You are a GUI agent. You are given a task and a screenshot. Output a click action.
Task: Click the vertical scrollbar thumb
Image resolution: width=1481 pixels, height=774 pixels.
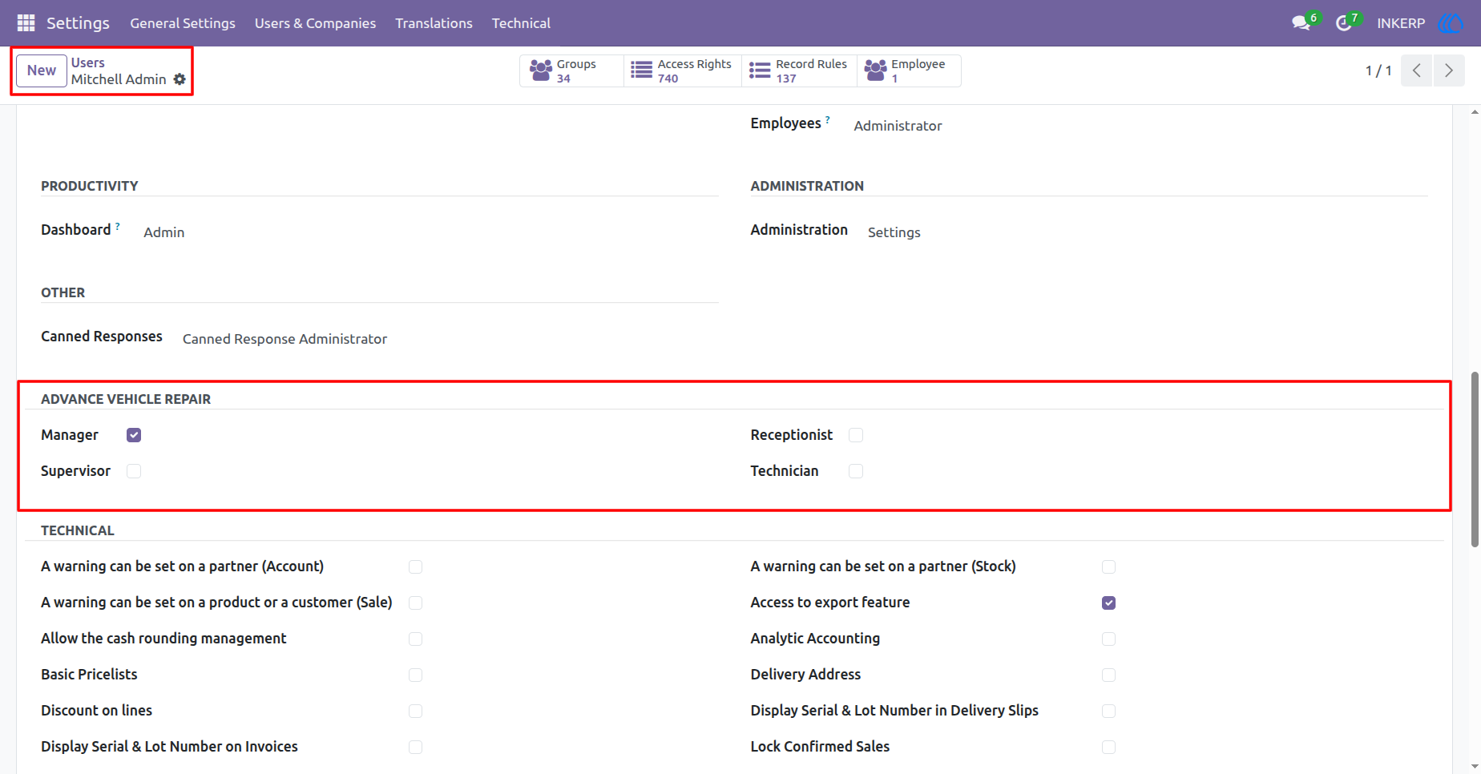pos(1475,459)
